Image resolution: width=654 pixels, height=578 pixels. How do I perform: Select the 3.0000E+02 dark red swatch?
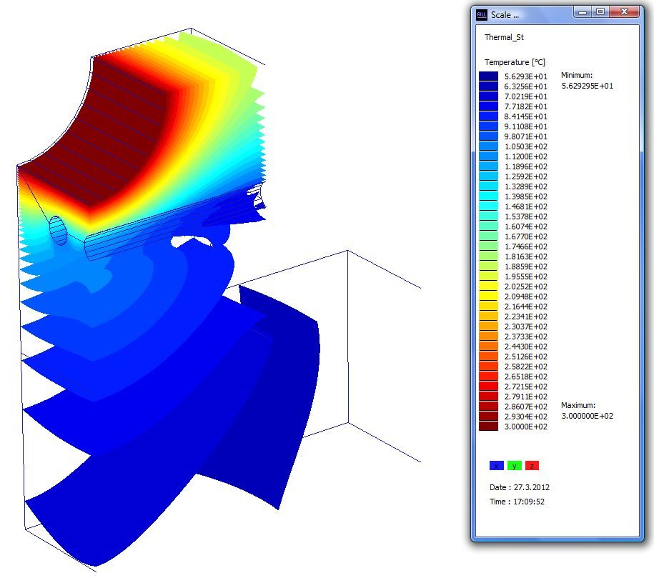pos(489,426)
